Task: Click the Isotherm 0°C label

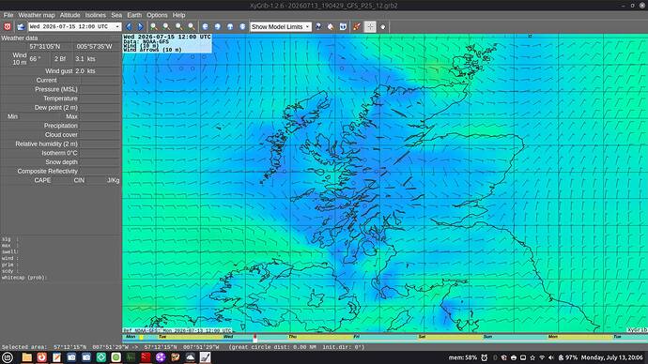Action: (x=59, y=153)
